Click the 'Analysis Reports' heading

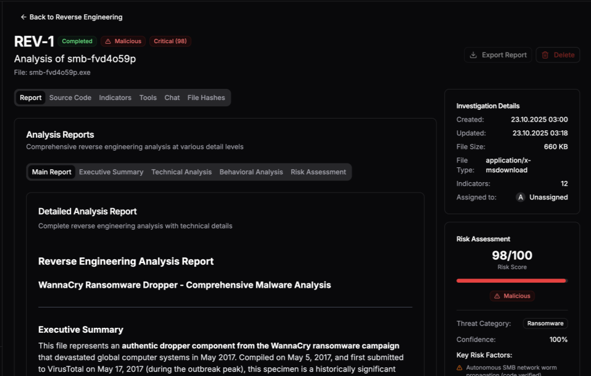click(60, 135)
